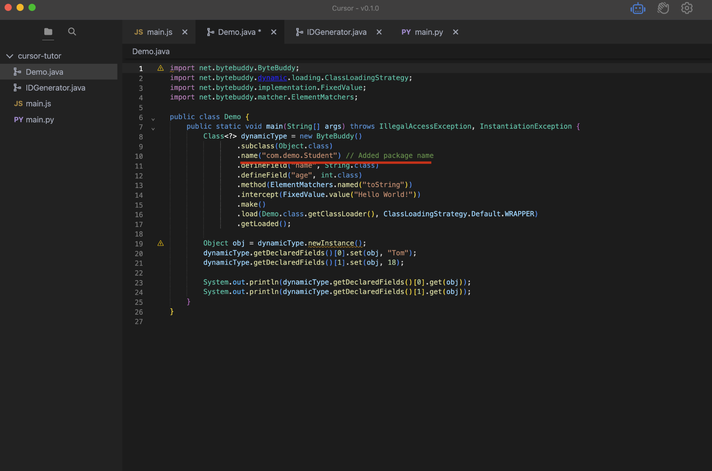Click the macOS yellow minimize button
This screenshot has height=471, width=712.
tap(20, 7)
